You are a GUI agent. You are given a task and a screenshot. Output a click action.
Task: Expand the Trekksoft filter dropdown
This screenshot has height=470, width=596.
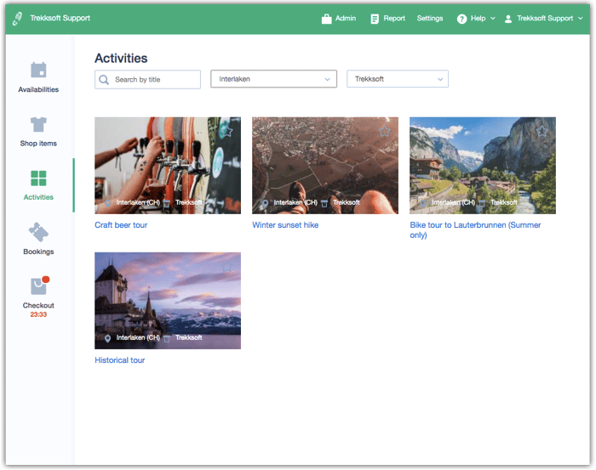pos(397,79)
